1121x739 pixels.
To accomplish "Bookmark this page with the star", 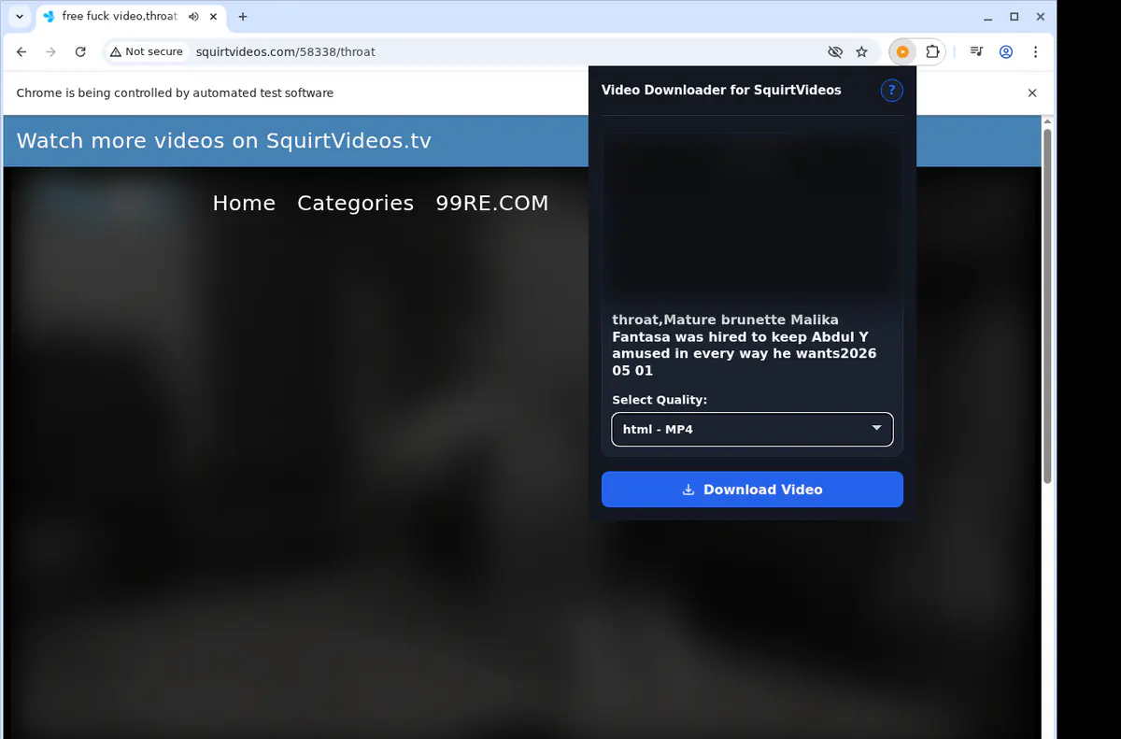I will (x=861, y=52).
